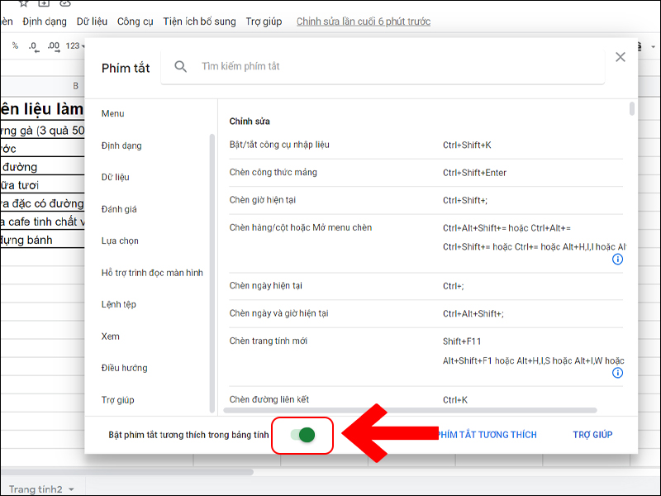This screenshot has height=496, width=661.
Task: Click the Chèn giờ hiện tại row
Action: pyautogui.click(x=426, y=200)
